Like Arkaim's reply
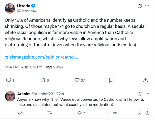155x123 pixels. pyautogui.click(x=79, y=113)
